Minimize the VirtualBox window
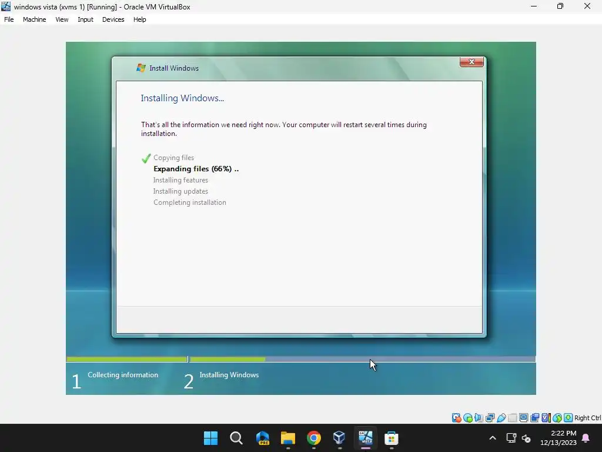This screenshot has height=452, width=602. (x=534, y=6)
